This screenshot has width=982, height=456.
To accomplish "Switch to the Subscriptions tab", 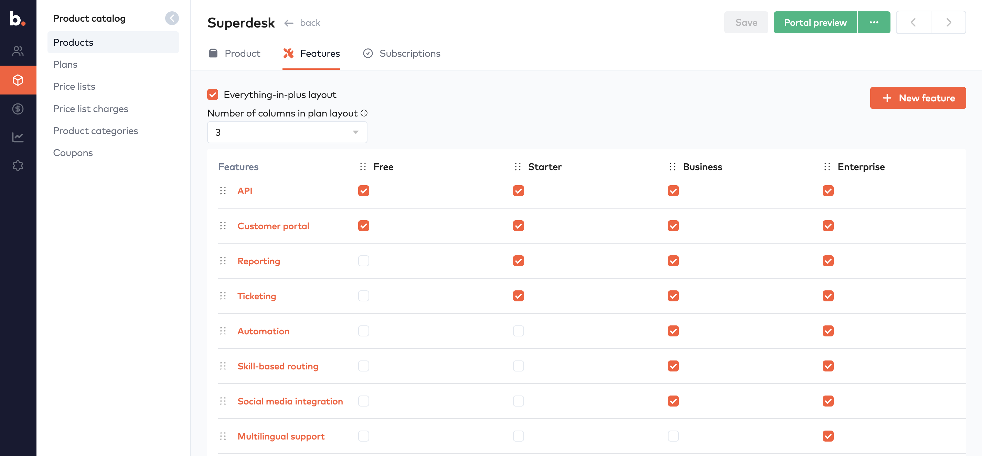I will point(402,53).
